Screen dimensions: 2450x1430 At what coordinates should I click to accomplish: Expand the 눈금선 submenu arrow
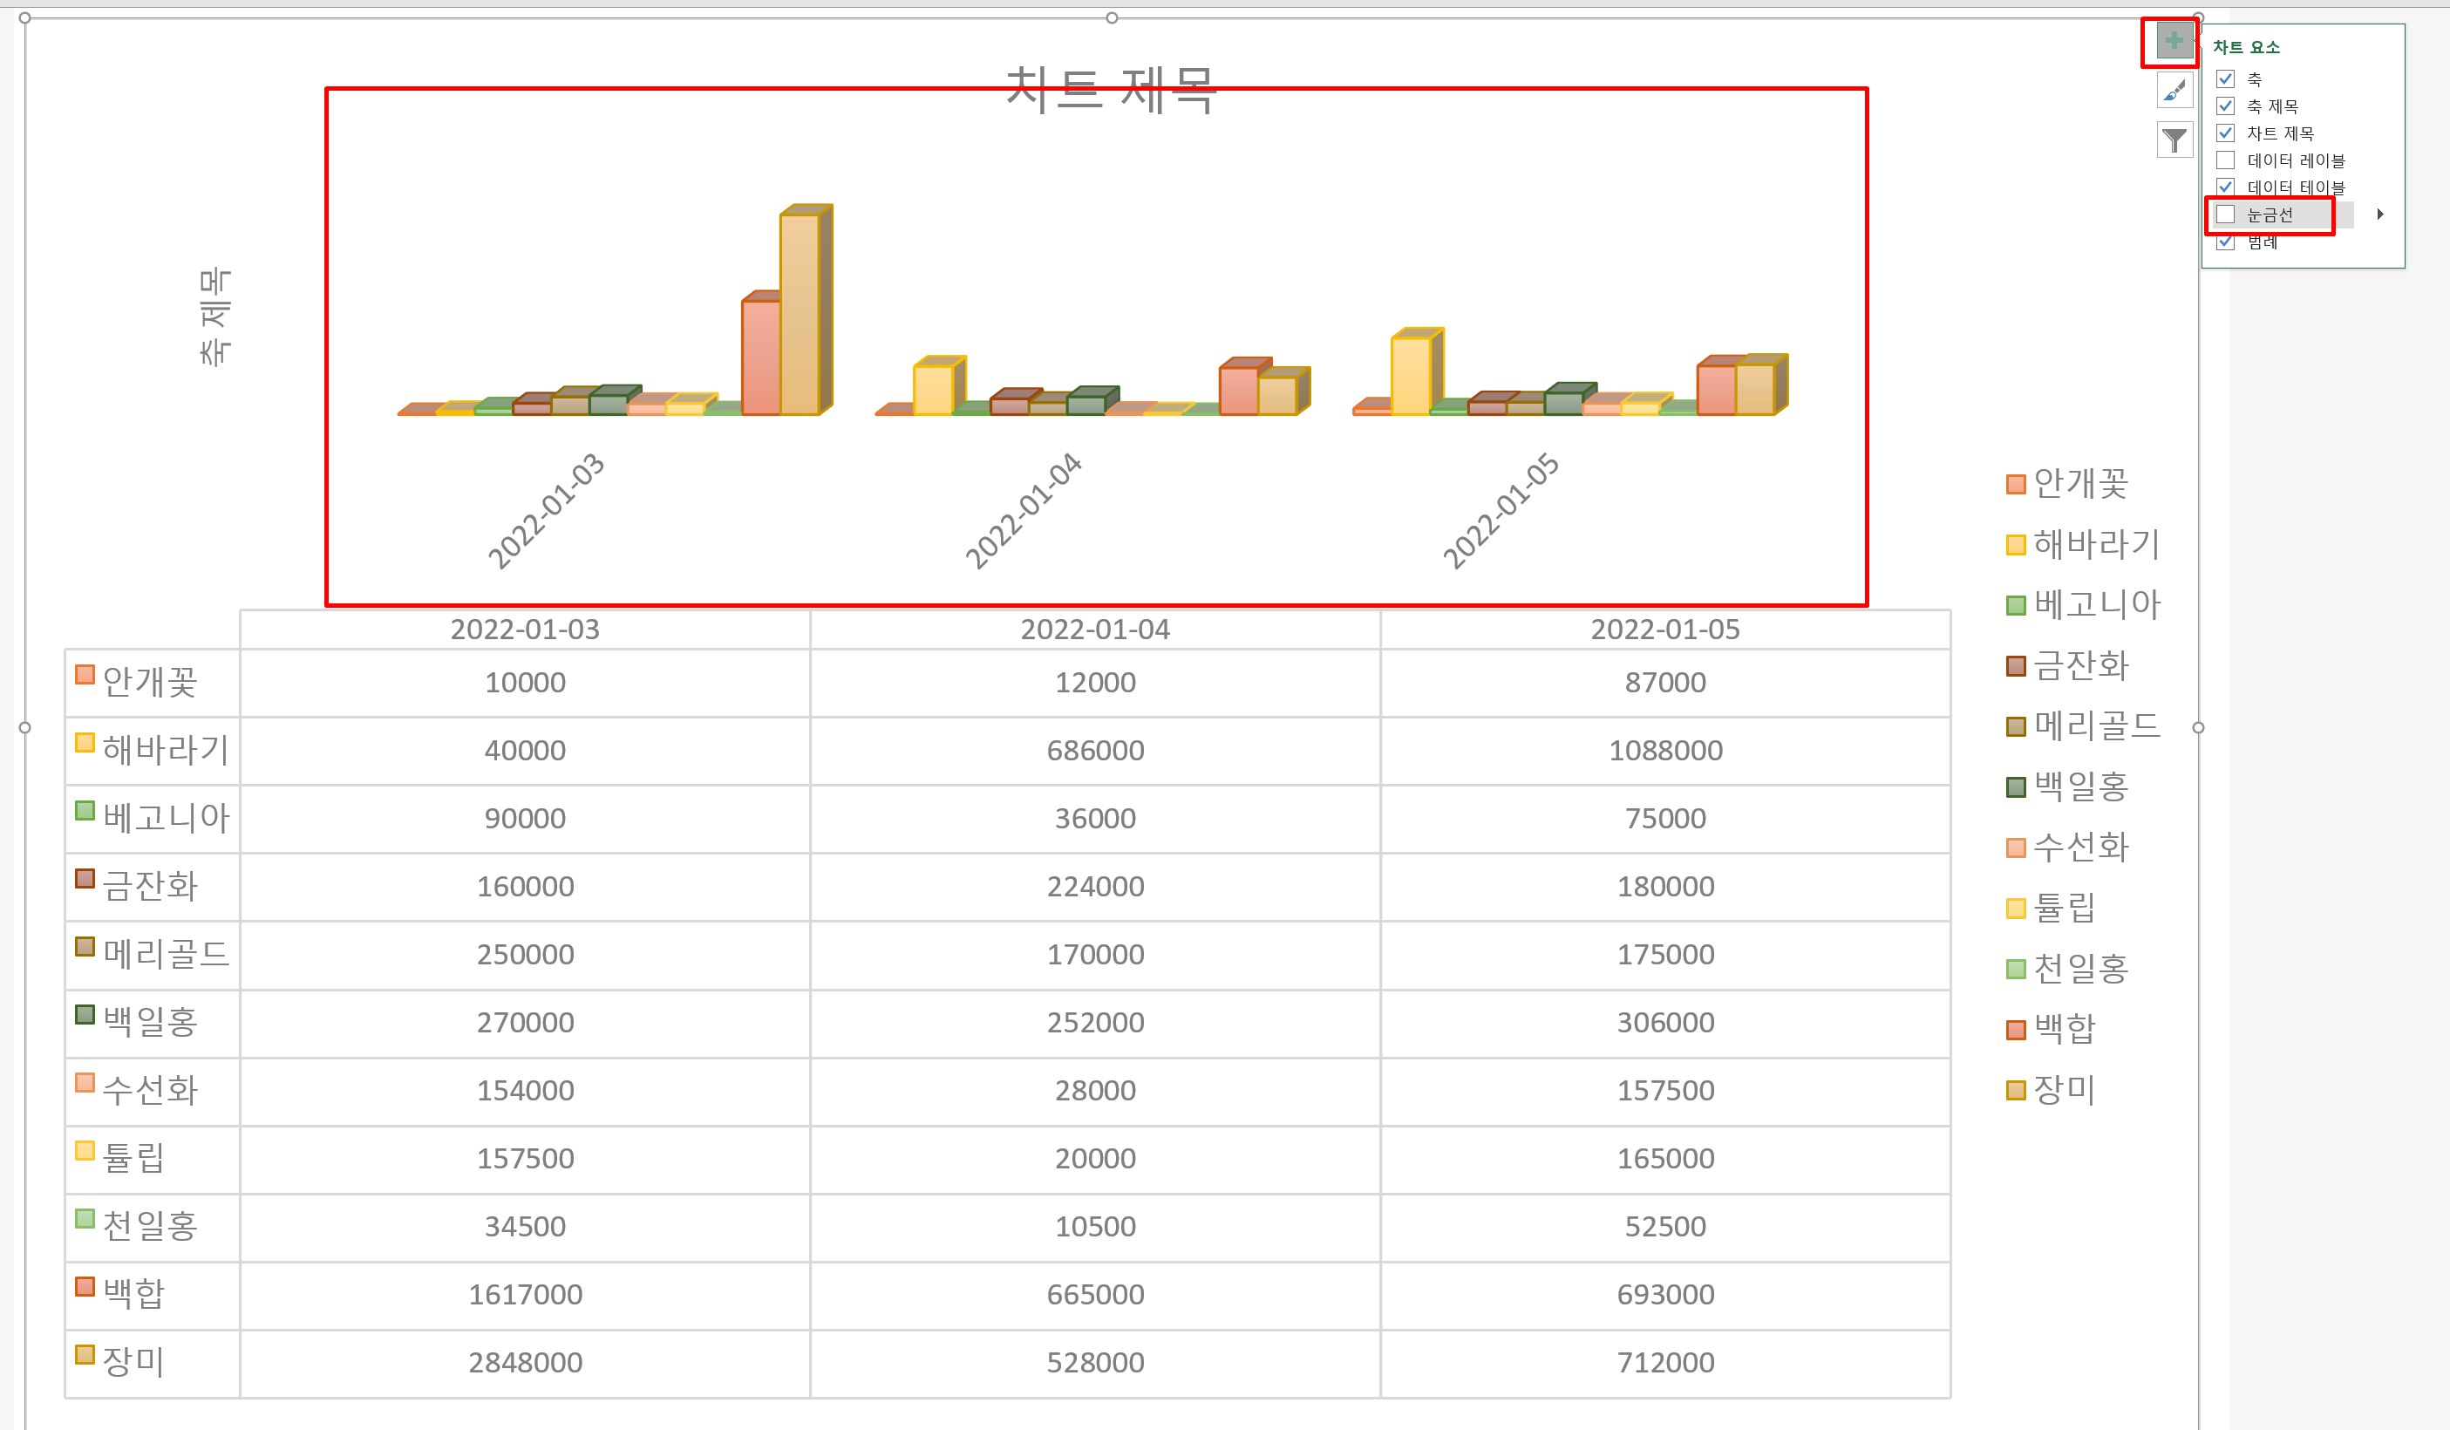(x=2380, y=214)
